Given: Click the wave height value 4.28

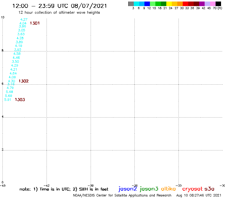Looking at the screenshot, I should click(x=20, y=38).
